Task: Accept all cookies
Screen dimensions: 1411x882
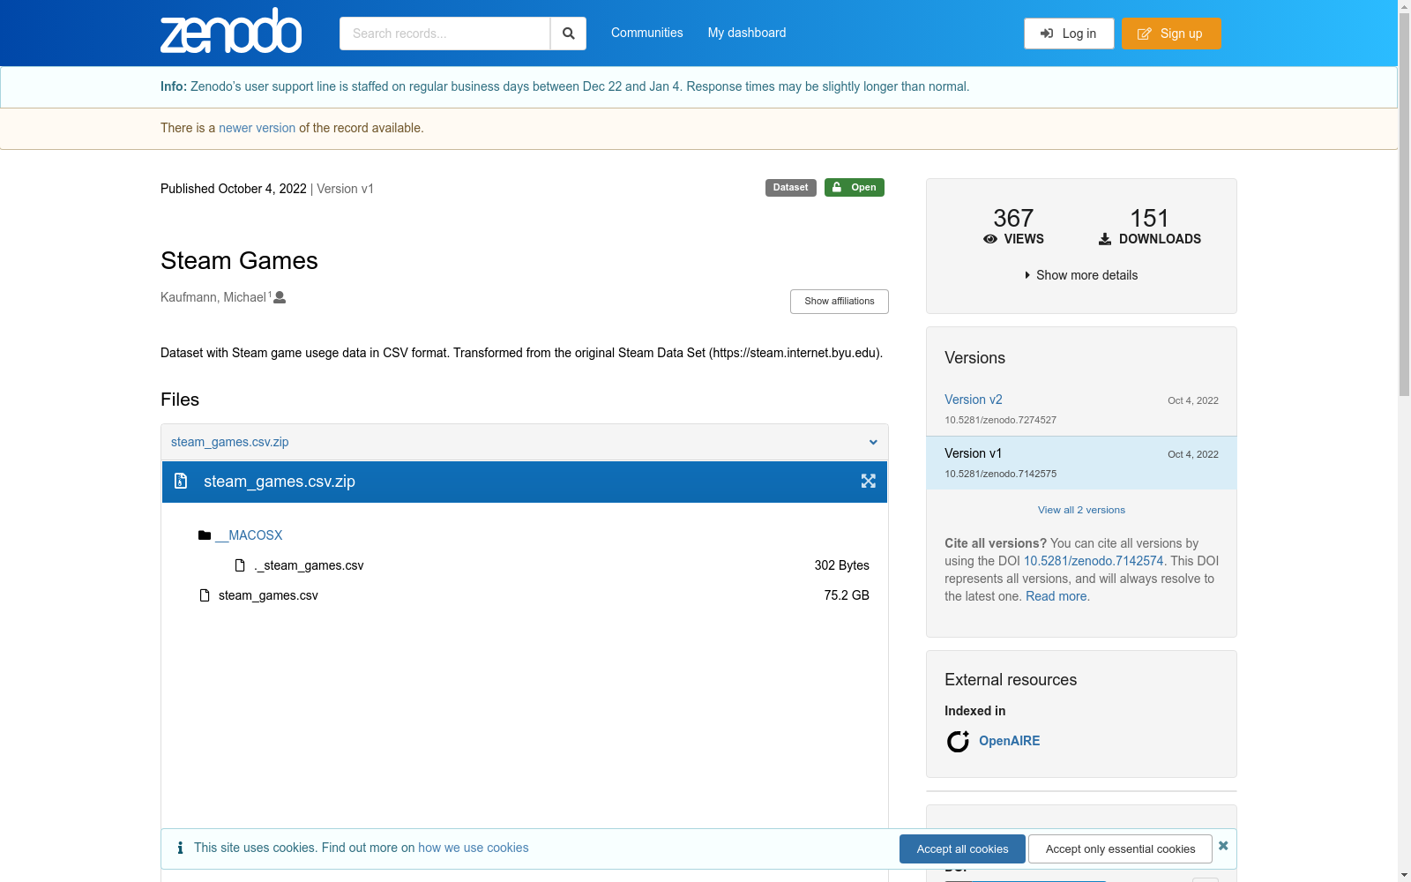Action: point(962,848)
